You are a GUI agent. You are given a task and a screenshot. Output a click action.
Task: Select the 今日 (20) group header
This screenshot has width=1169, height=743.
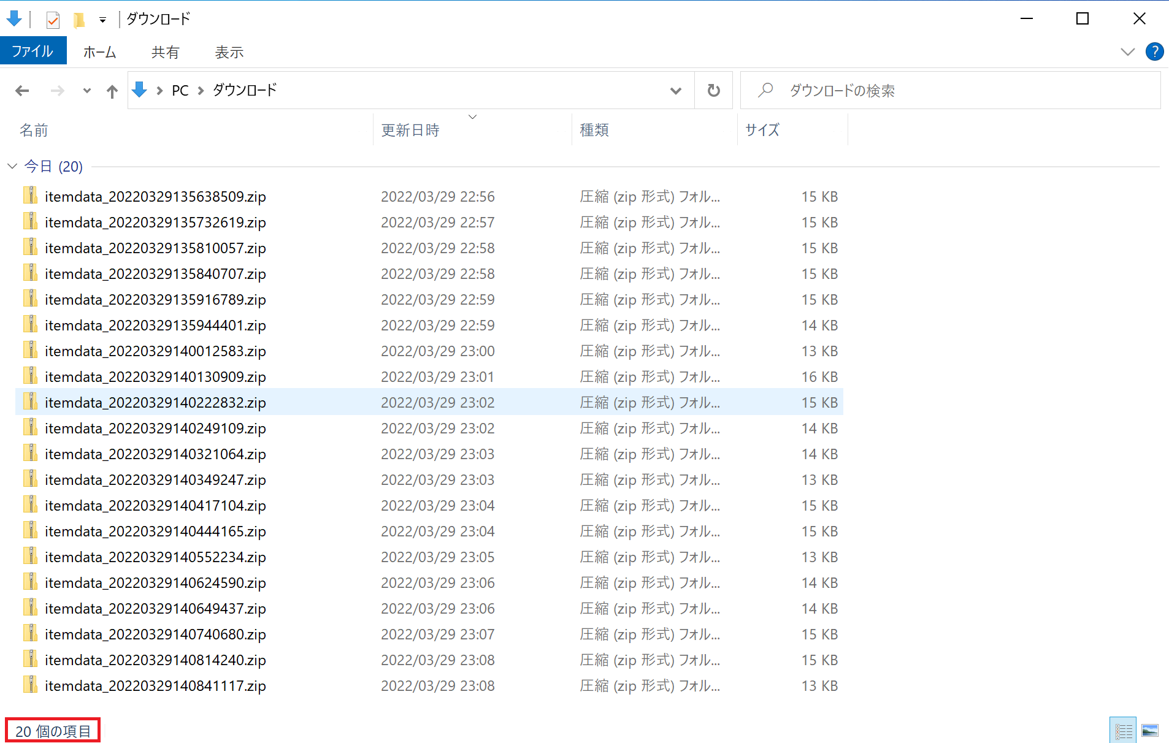[x=53, y=166]
